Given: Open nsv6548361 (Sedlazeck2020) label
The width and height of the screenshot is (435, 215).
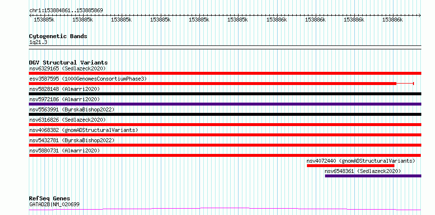Looking at the screenshot, I should (x=363, y=171).
